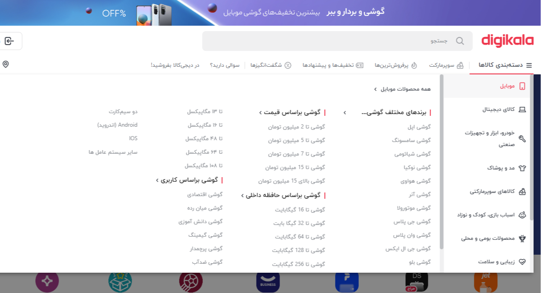Open دسته‌بندی کالاها menu
This screenshot has height=293, width=541.
505,65
